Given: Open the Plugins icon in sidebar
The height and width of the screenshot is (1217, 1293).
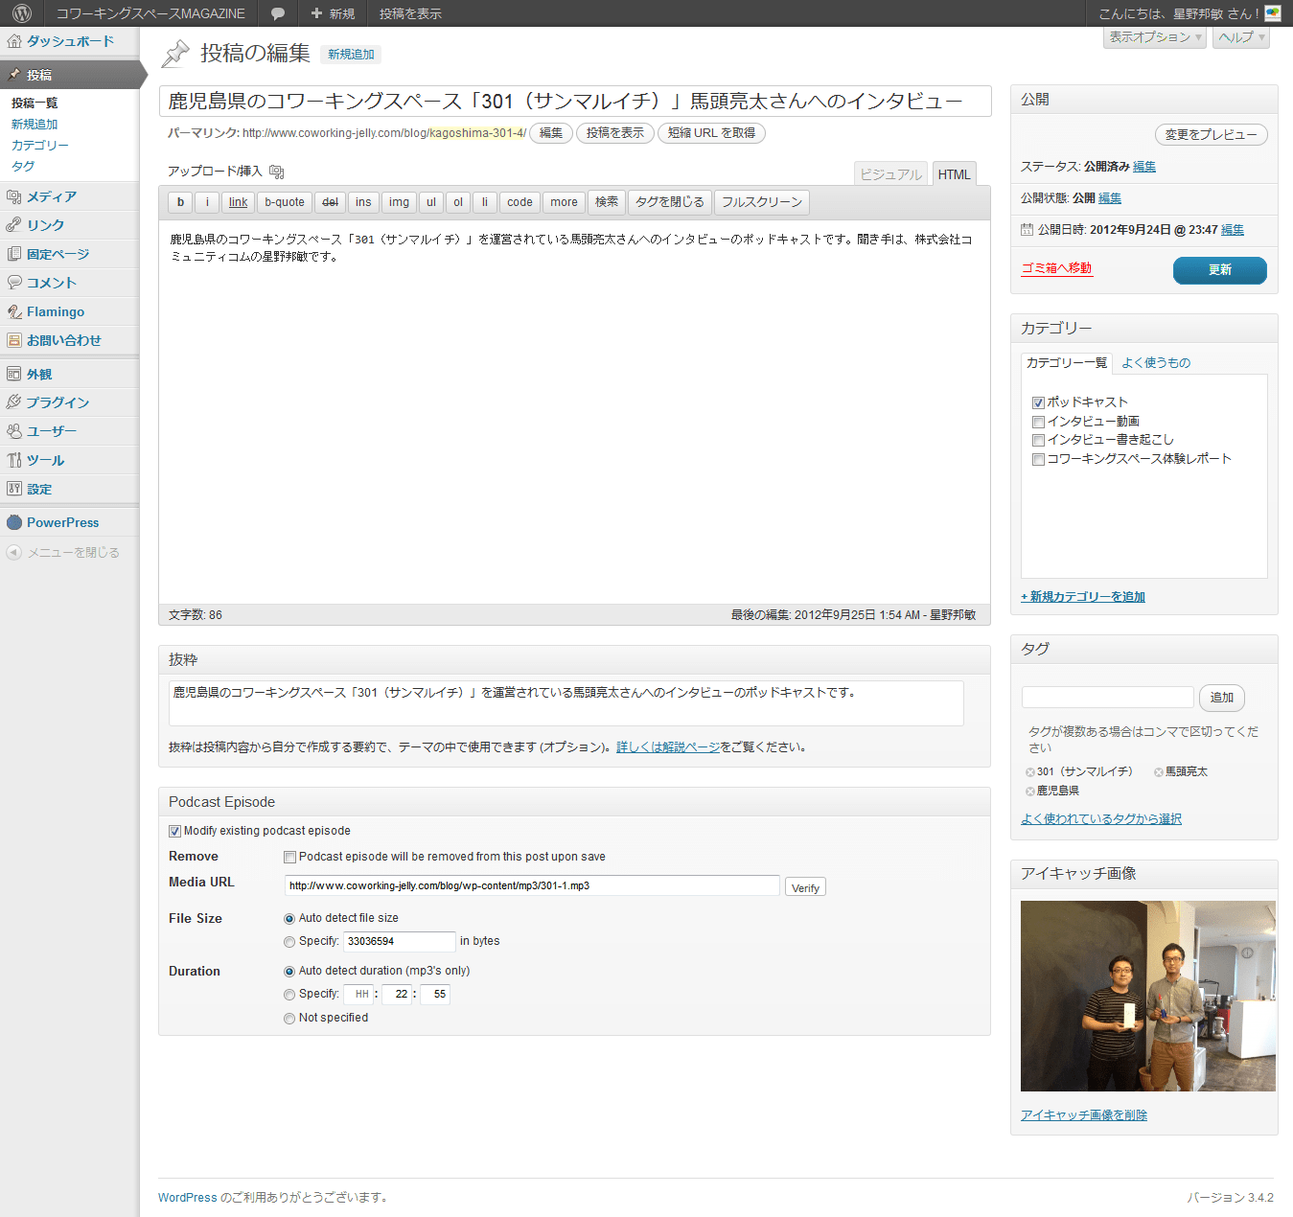Looking at the screenshot, I should [x=14, y=402].
